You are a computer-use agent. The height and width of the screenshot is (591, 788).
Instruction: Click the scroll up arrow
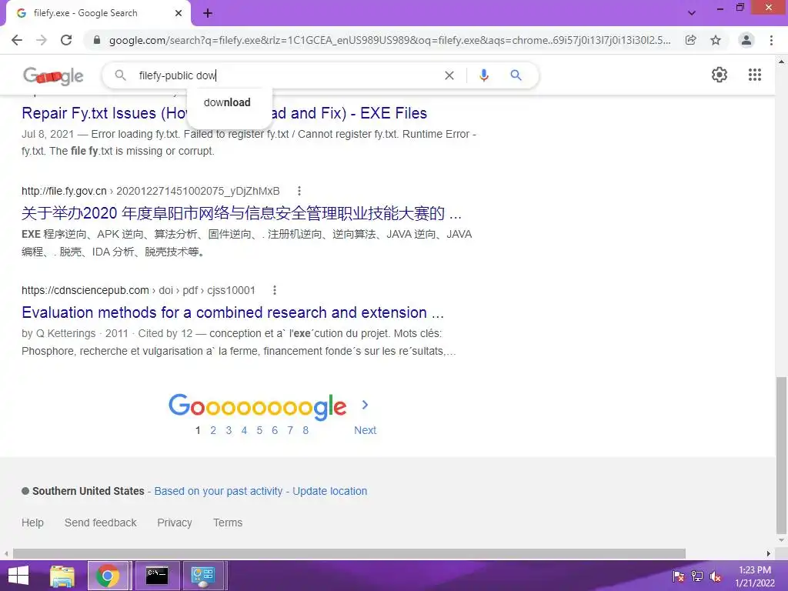(781, 62)
